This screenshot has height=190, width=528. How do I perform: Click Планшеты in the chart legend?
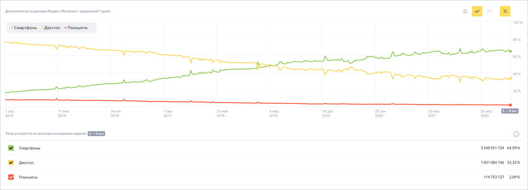(76, 28)
